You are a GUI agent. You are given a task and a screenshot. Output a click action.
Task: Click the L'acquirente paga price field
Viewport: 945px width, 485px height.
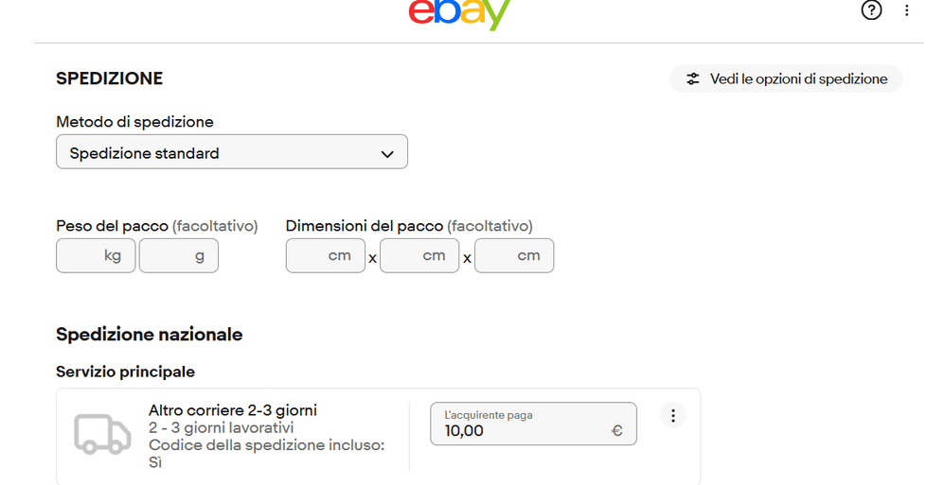click(x=533, y=424)
